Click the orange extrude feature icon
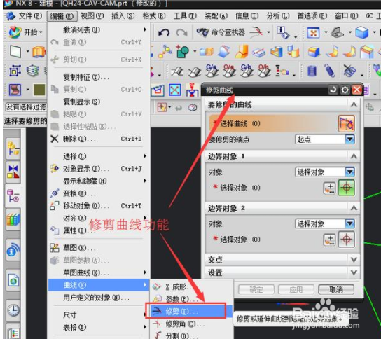The width and height of the screenshot is (381, 339). [39, 52]
